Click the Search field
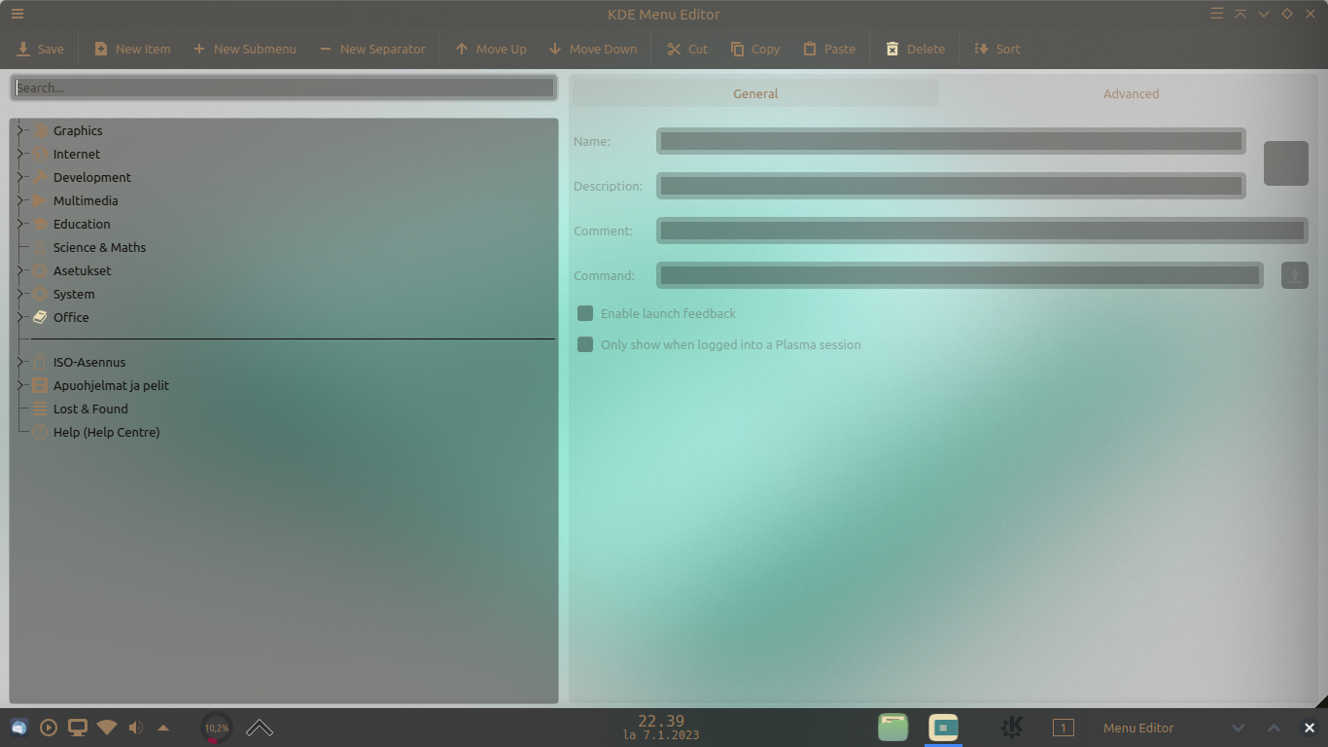 [x=284, y=88]
